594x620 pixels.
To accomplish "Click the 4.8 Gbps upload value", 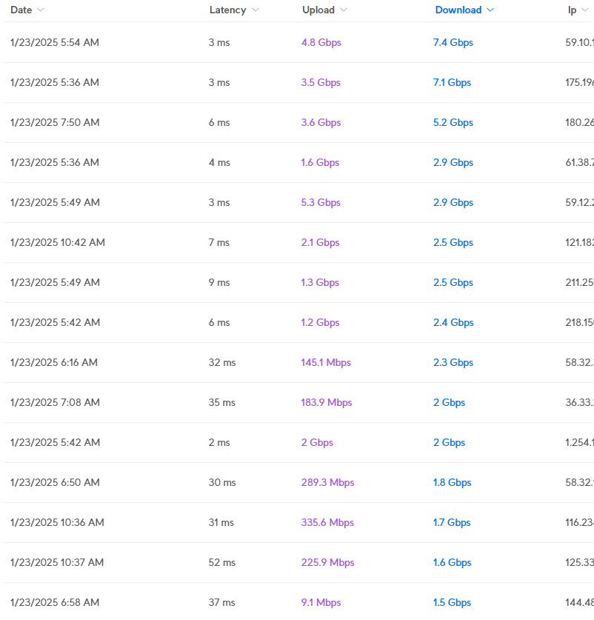I will point(321,43).
